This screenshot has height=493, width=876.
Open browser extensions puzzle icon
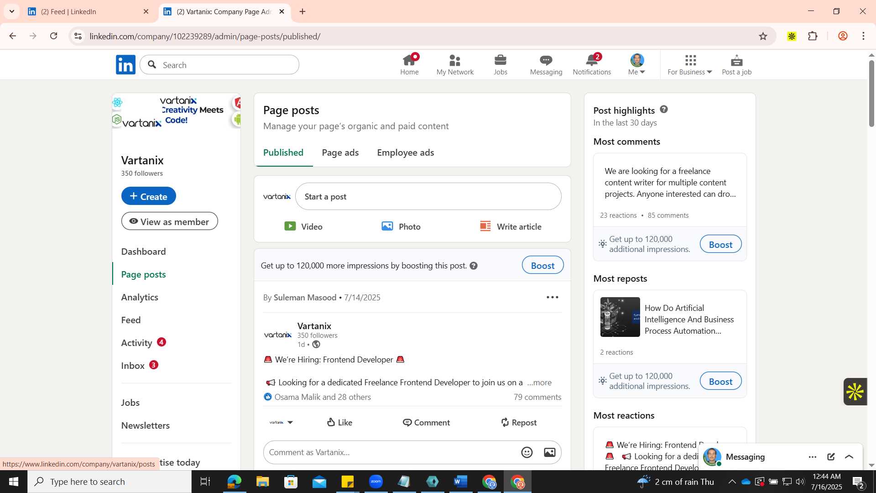(813, 36)
